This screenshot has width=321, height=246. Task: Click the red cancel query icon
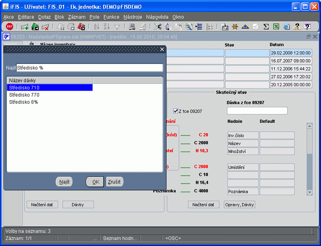(x=81, y=27)
